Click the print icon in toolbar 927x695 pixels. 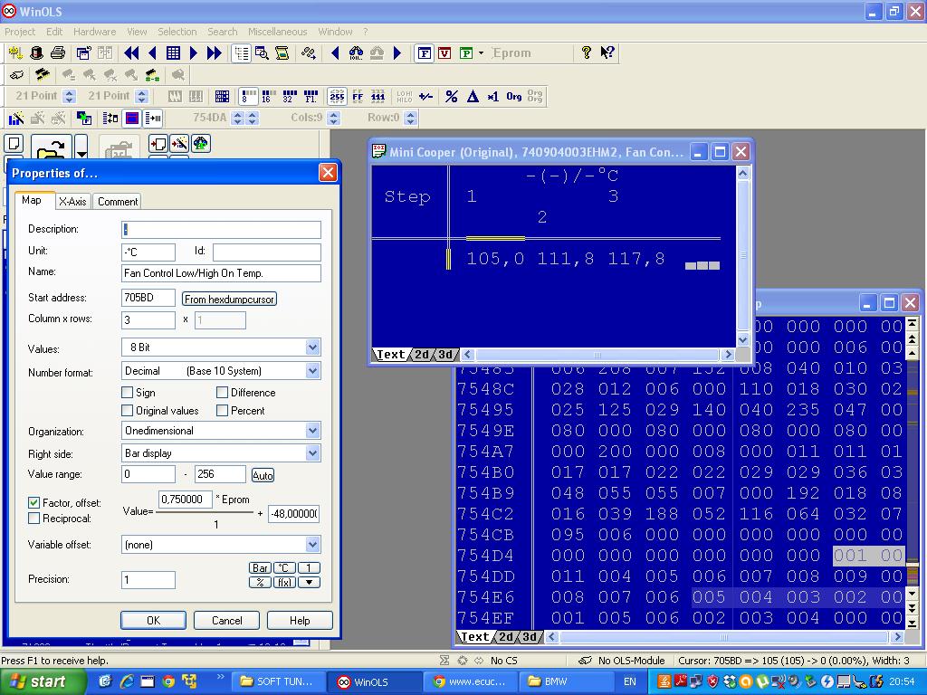pos(57,53)
